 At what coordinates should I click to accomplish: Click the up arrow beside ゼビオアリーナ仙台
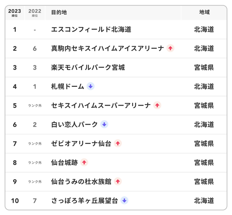pos(118,144)
